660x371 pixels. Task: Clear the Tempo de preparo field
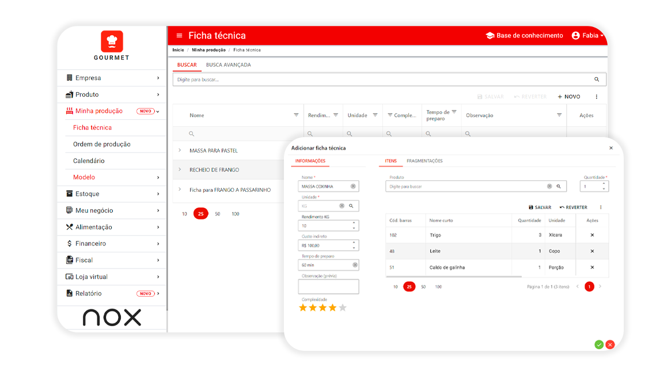(355, 265)
